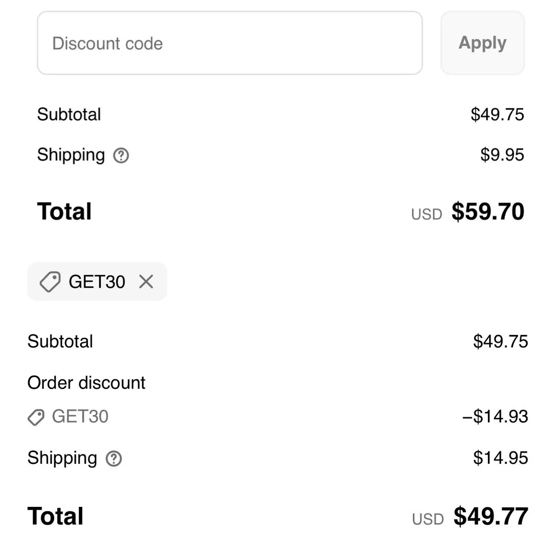Click the help icon beside the second Shipping line
This screenshot has width=556, height=556.
coord(113,458)
